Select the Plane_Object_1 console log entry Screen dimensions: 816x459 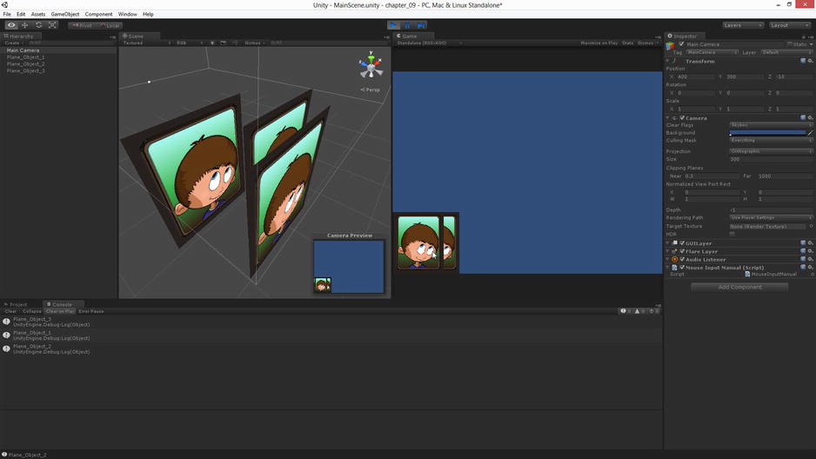(331, 336)
